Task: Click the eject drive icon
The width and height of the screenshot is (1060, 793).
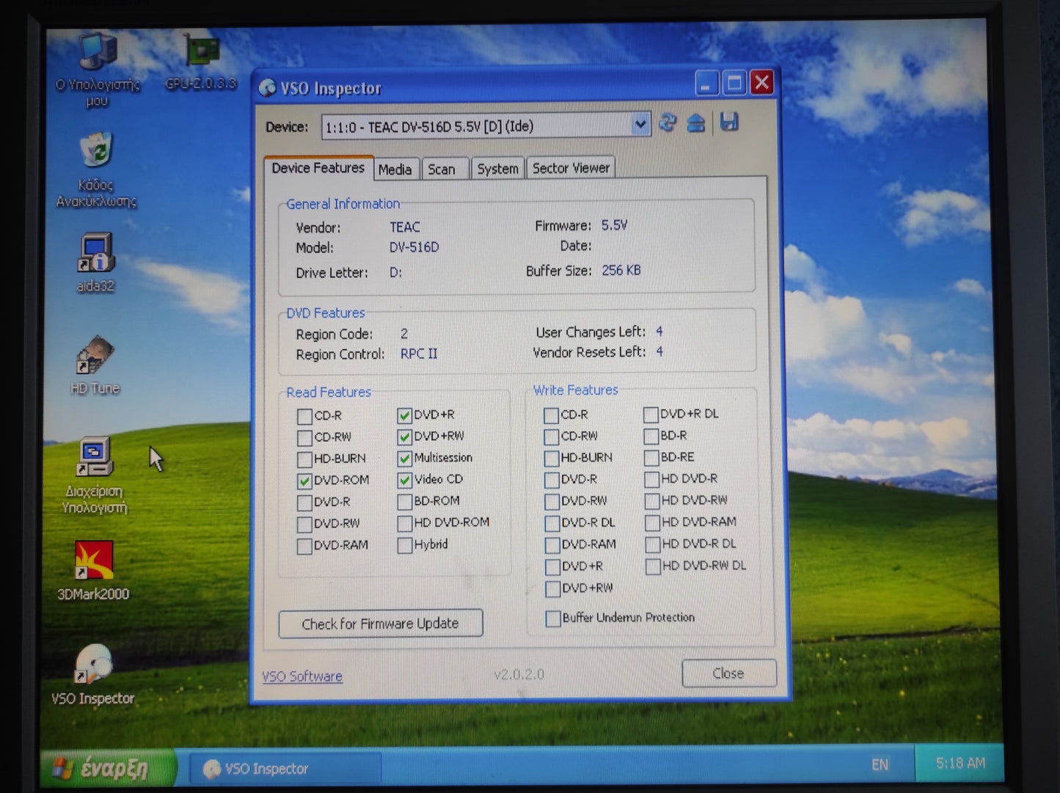Action: pyautogui.click(x=696, y=123)
